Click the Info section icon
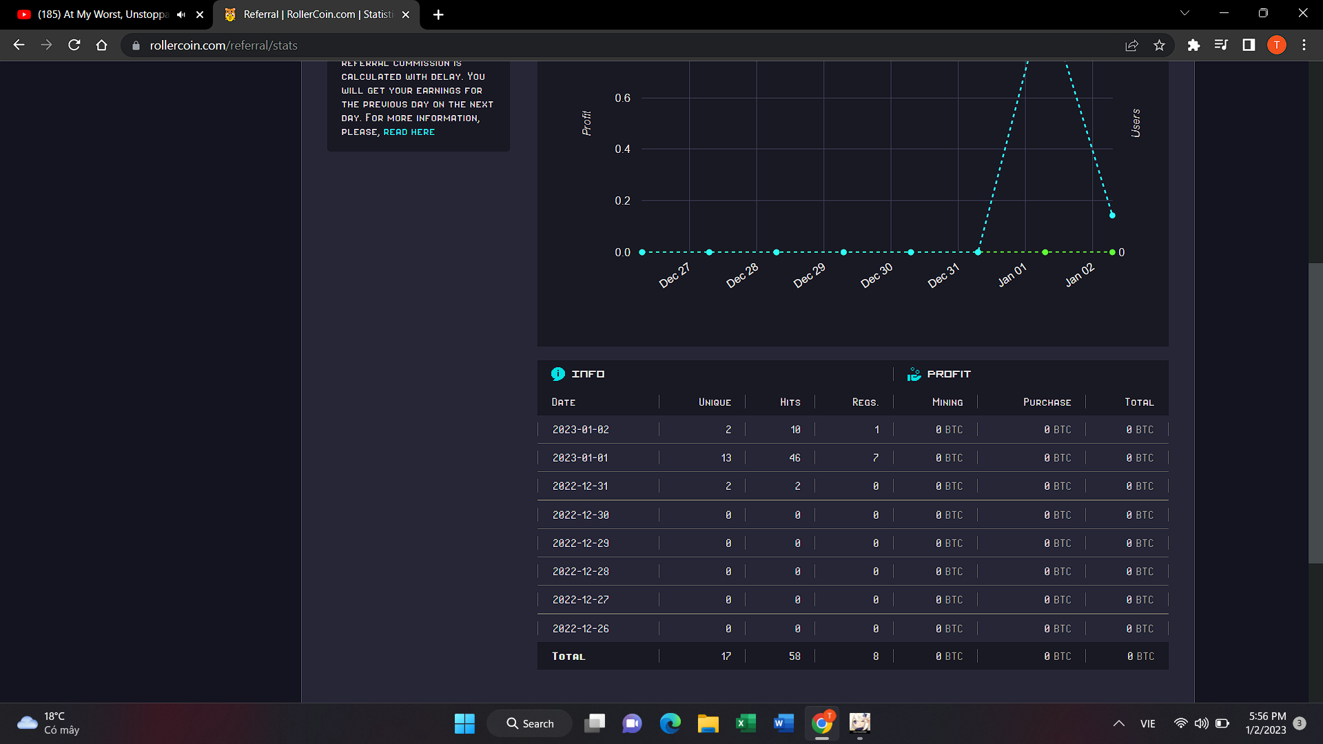 557,374
